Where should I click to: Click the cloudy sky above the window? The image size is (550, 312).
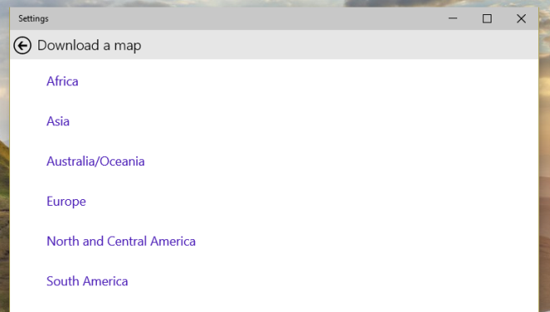[246, 3]
